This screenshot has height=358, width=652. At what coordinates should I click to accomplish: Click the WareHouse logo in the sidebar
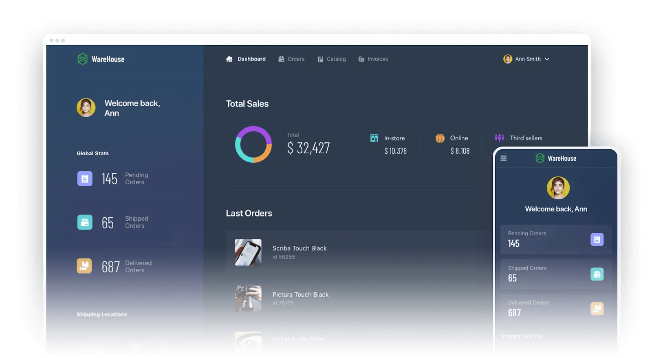point(101,59)
